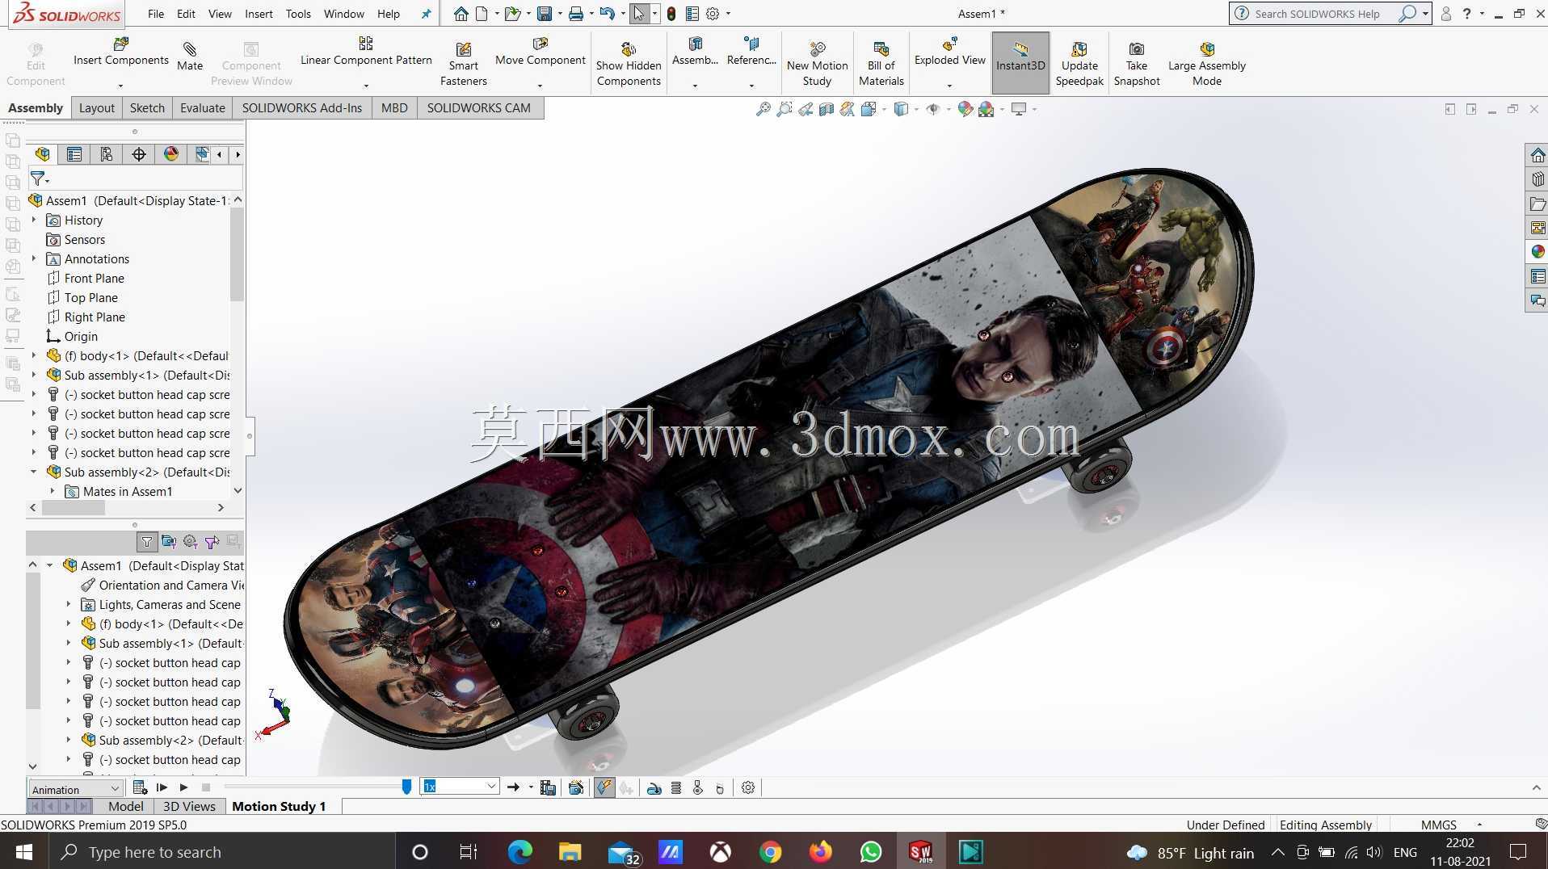Expand the History tree node
Viewport: 1548px width, 869px height.
34,220
